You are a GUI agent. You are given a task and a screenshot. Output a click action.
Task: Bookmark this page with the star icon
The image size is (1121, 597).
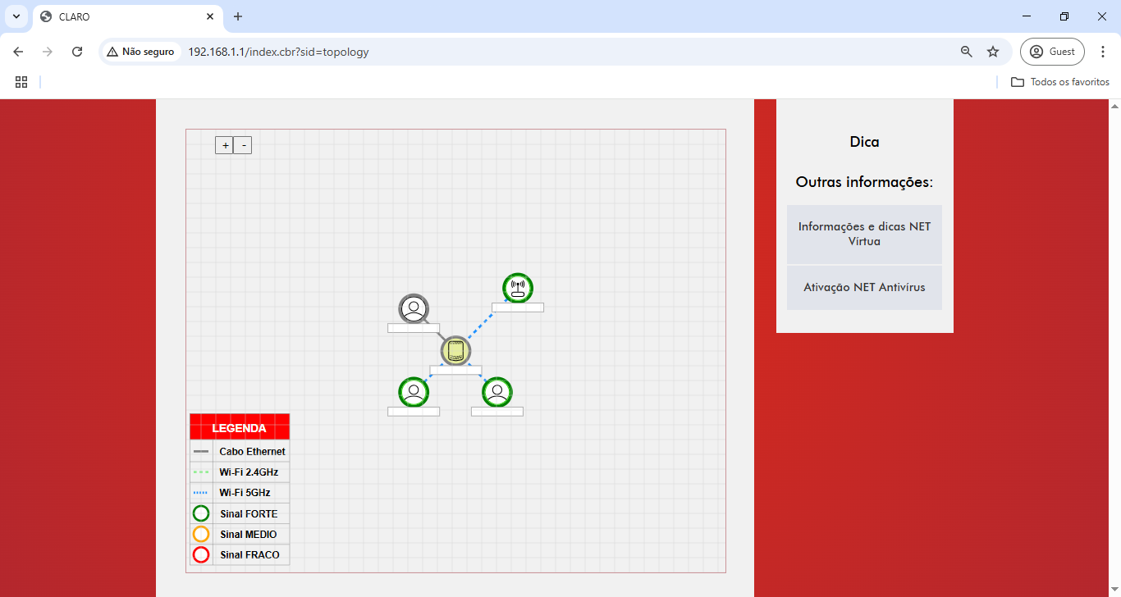(993, 52)
